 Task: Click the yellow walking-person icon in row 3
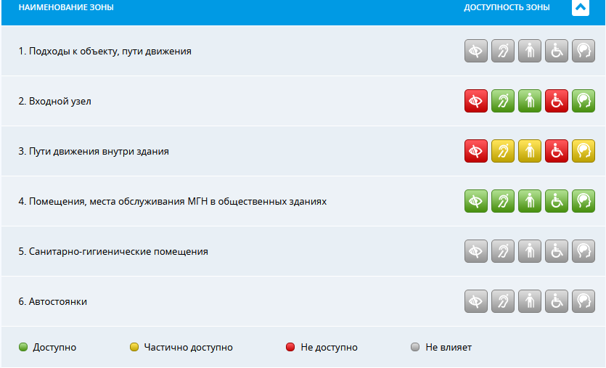530,151
